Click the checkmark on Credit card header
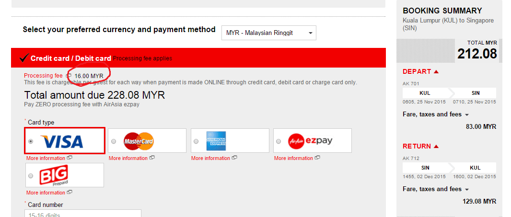 click(24, 58)
